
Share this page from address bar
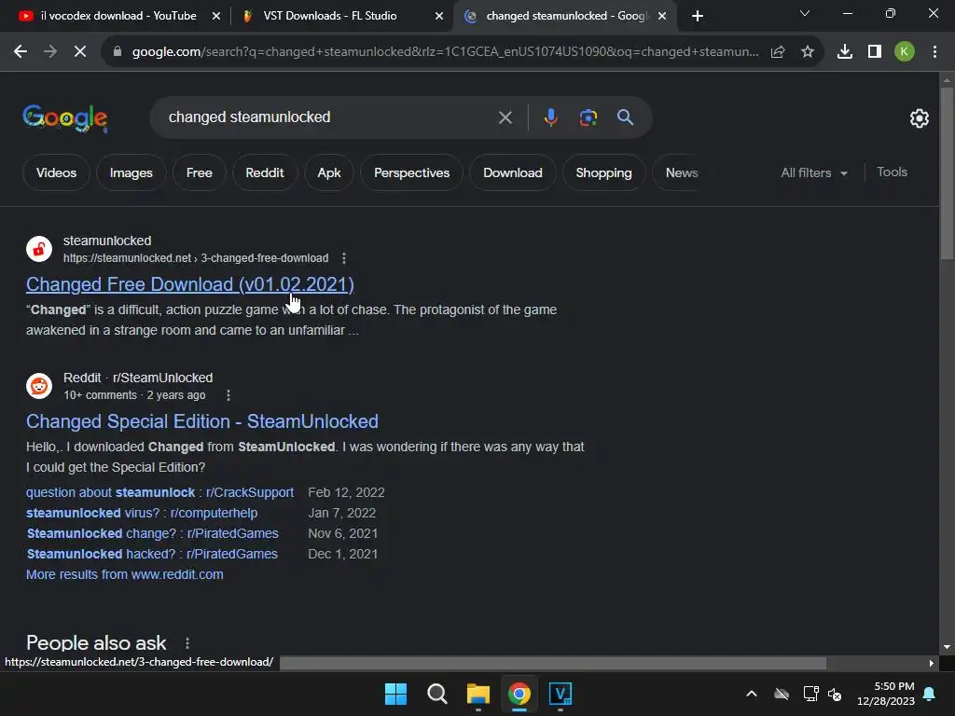(x=778, y=52)
